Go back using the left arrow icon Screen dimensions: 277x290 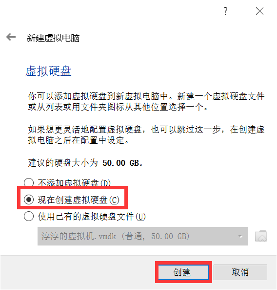click(11, 37)
